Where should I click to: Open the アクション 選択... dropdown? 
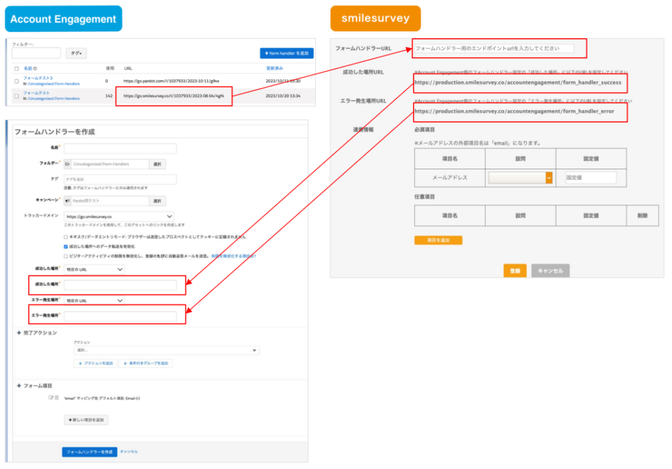click(166, 350)
